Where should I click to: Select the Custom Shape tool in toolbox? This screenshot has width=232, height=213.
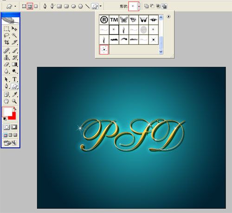coord(14,86)
